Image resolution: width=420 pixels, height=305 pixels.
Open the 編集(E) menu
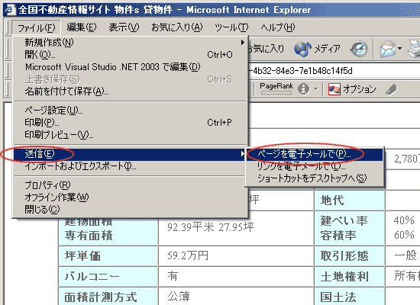(x=82, y=27)
